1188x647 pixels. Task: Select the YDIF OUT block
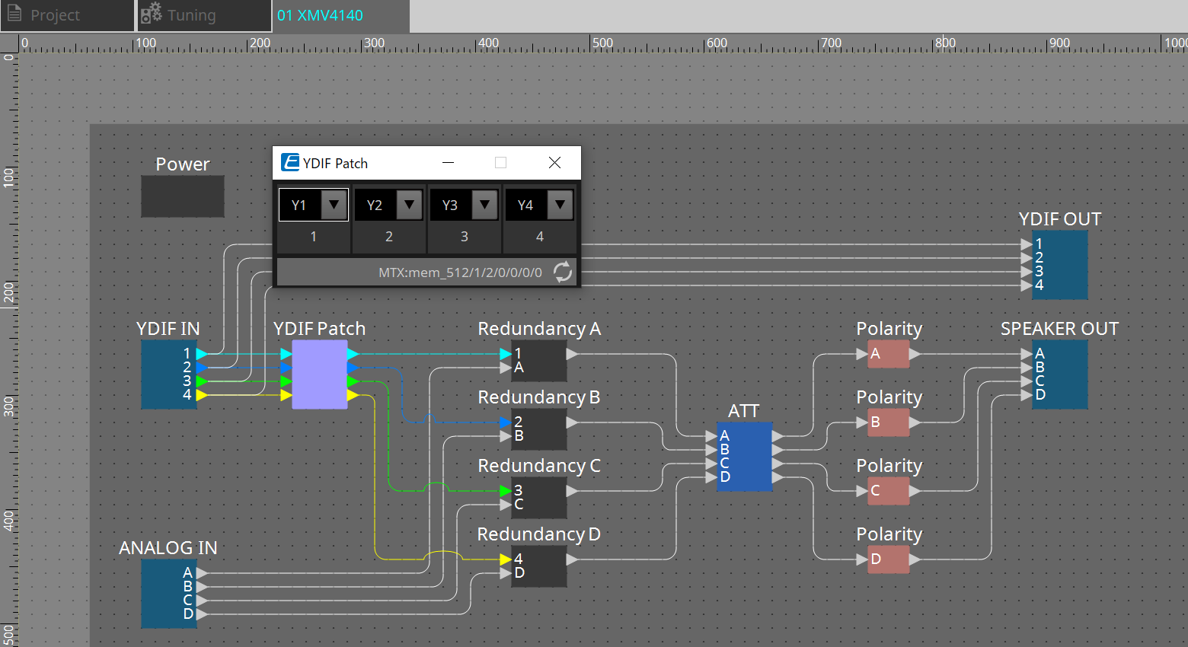(x=1062, y=265)
